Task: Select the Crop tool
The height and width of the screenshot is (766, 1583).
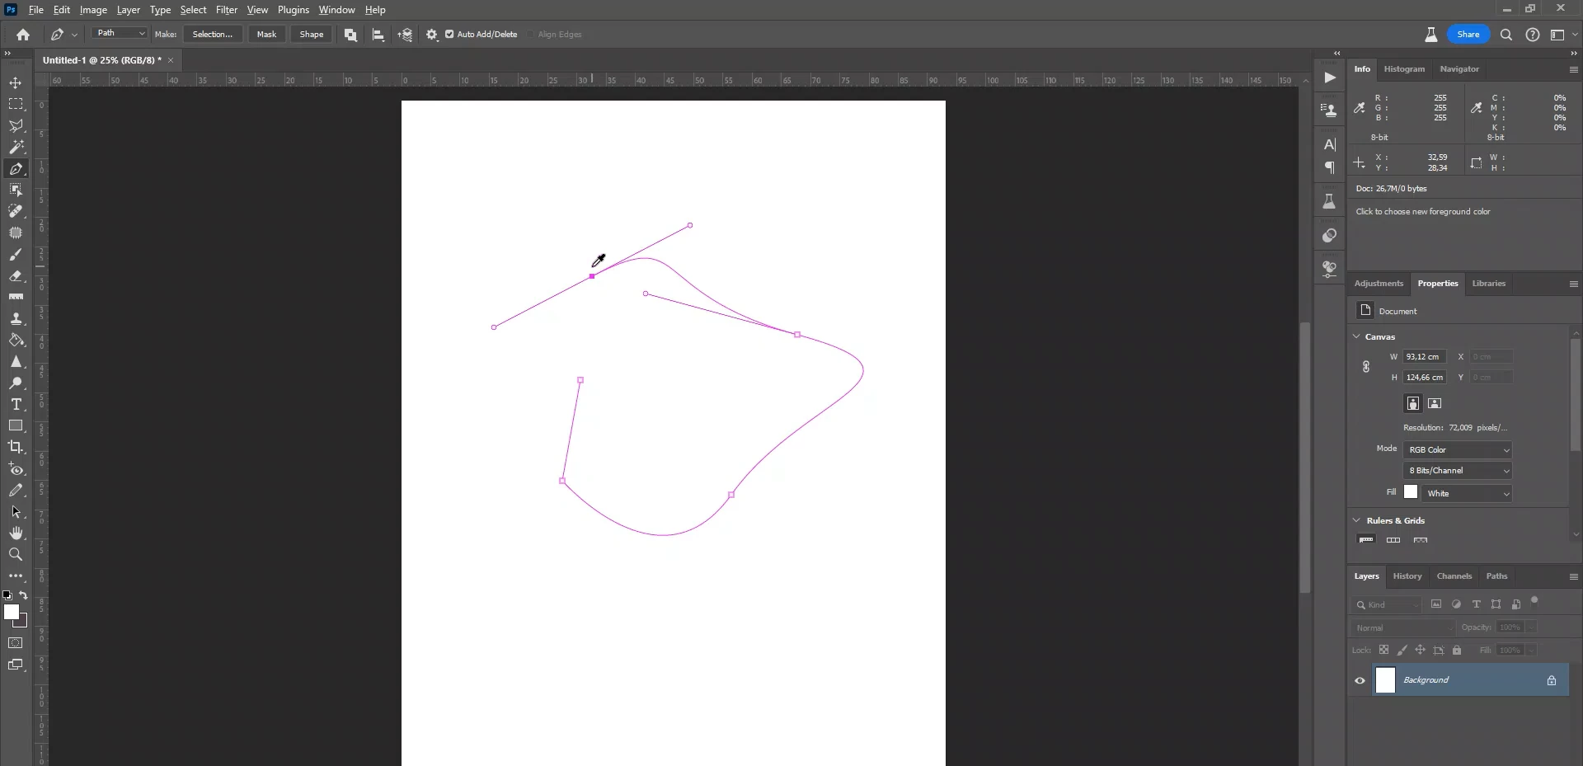Action: 16,448
